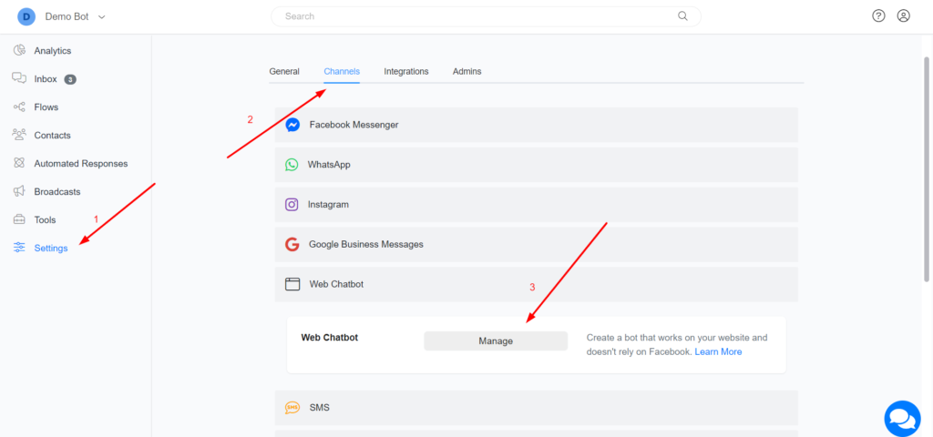Expand the SMS channel row
This screenshot has height=437, width=933.
coord(536,408)
